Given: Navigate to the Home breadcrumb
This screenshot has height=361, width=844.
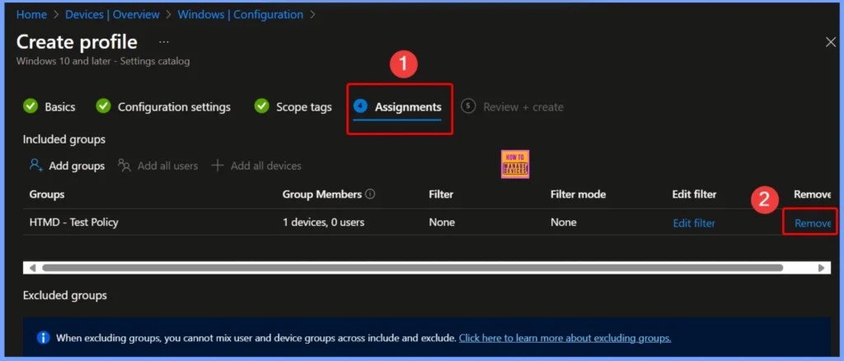Looking at the screenshot, I should click(31, 15).
